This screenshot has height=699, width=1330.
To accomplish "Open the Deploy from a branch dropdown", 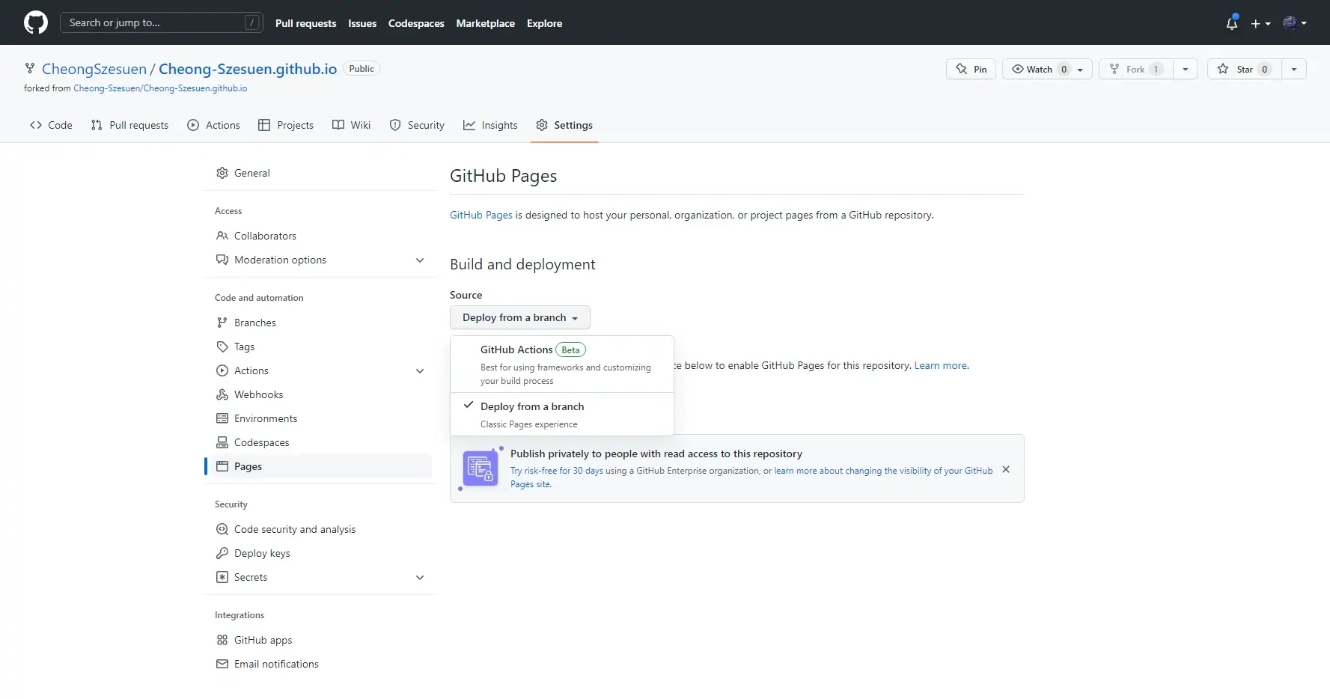I will click(520, 317).
